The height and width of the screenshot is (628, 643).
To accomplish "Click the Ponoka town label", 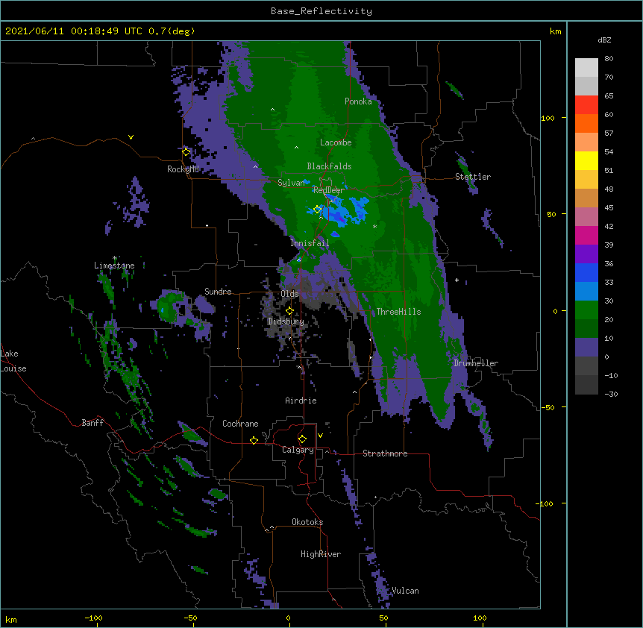I will (358, 101).
